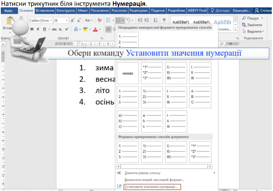
Task: Click the underline button
Action: (44, 29)
